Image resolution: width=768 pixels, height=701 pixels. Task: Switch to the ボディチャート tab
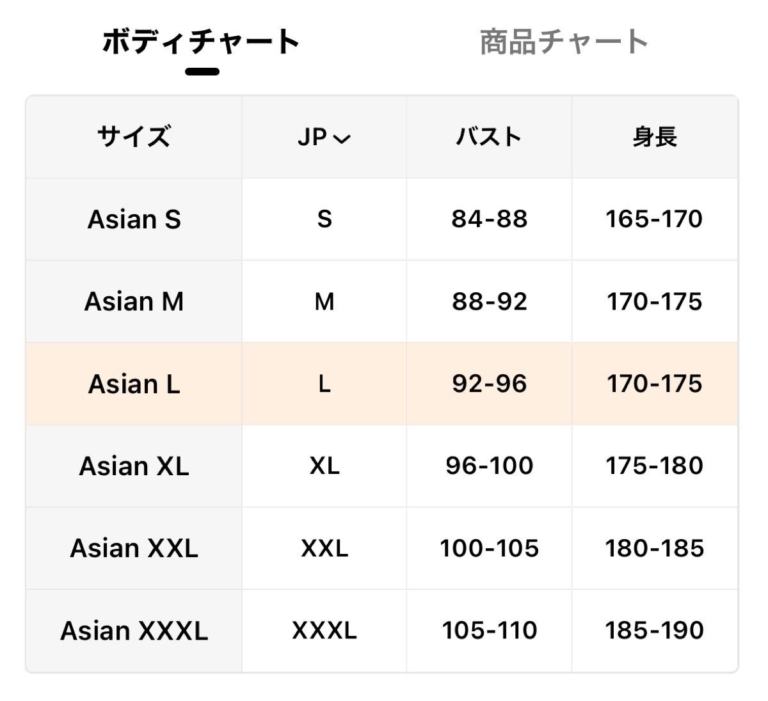tap(201, 42)
